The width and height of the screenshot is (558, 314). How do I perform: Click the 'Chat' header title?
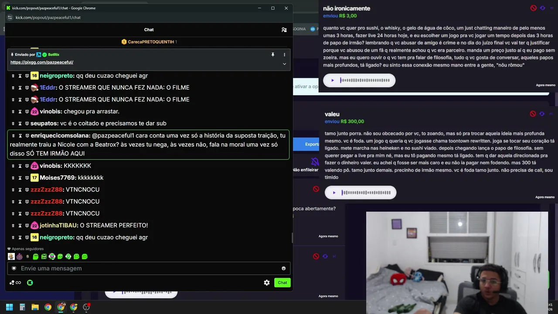(149, 30)
